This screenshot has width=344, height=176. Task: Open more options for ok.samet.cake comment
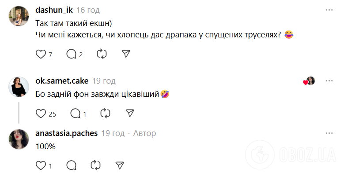click(x=329, y=81)
